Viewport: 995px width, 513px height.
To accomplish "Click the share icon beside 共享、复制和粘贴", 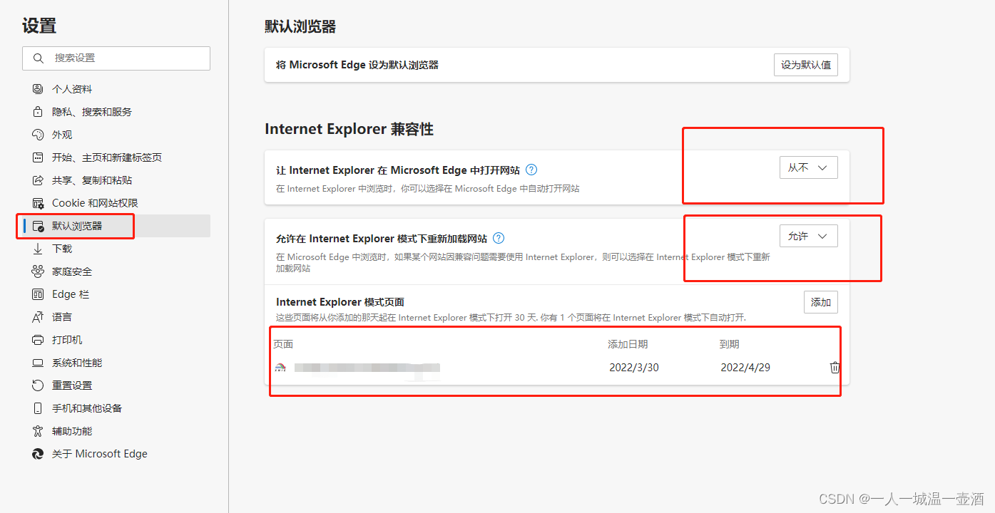I will (38, 180).
